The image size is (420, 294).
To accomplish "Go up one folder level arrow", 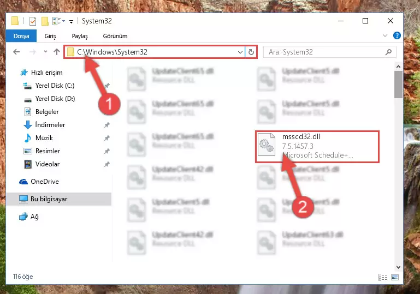I will pyautogui.click(x=56, y=52).
